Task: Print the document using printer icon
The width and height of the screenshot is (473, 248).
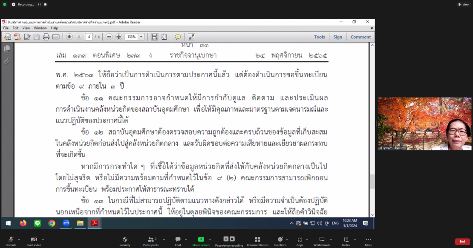Action: coord(46,37)
